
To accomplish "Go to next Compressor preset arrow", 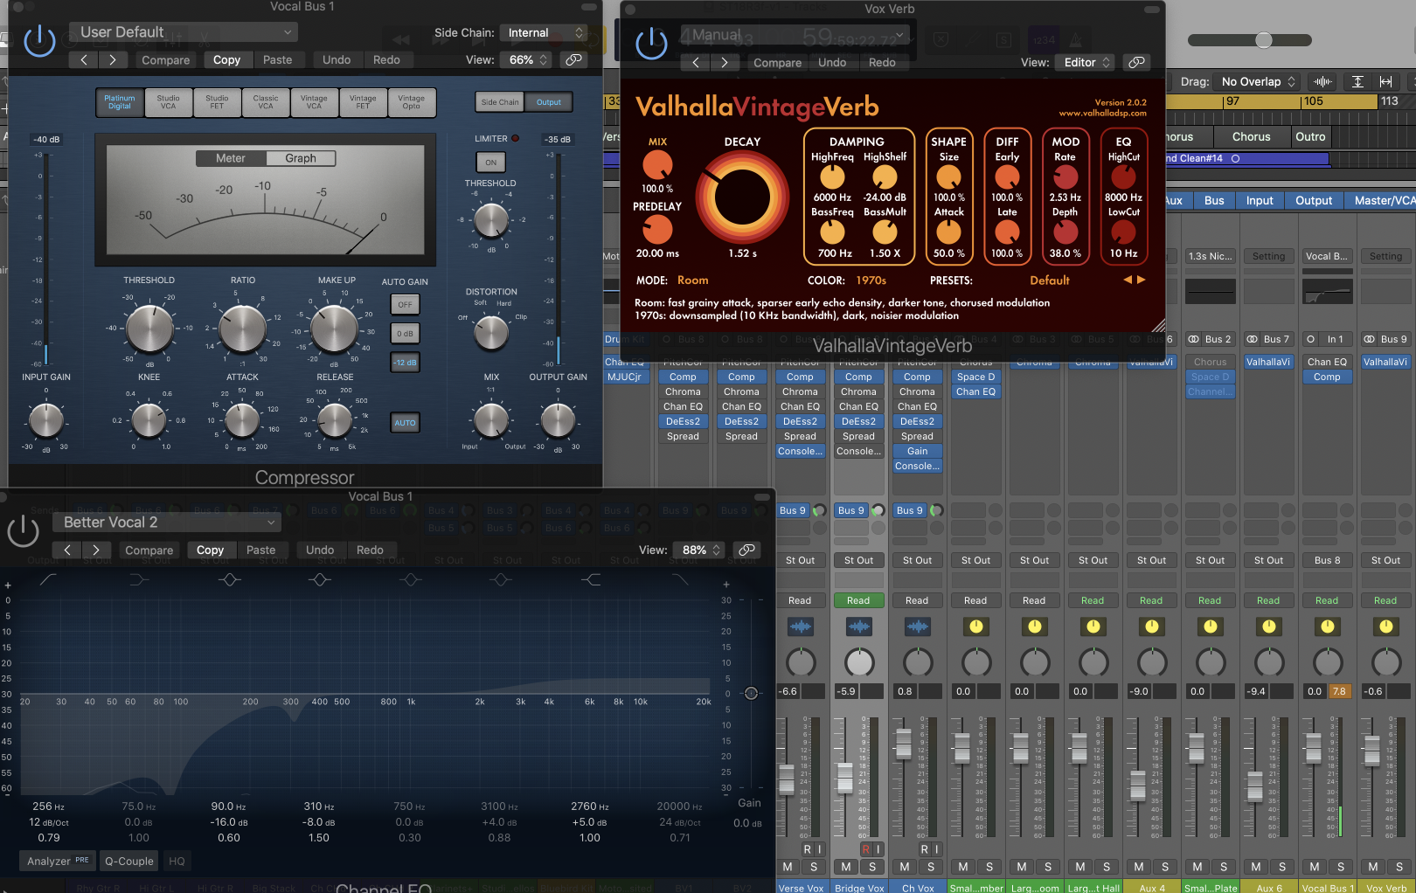I will [112, 59].
